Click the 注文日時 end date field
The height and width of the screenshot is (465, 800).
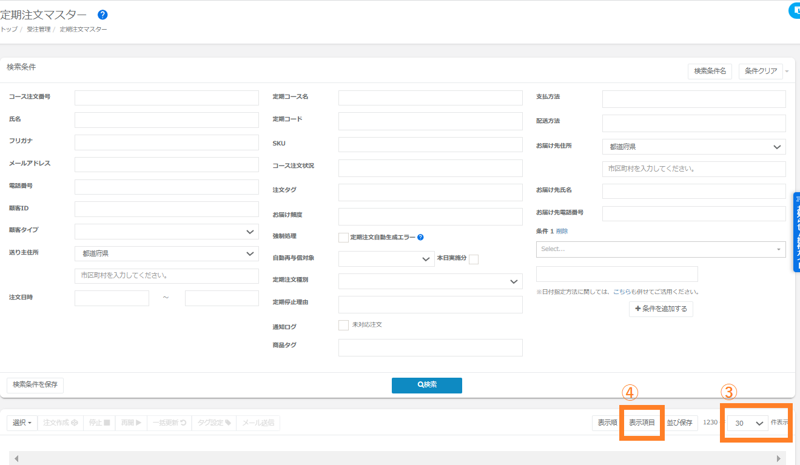(x=222, y=298)
